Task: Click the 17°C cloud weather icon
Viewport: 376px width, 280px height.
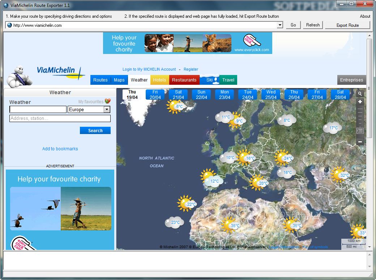Action: (x=332, y=128)
